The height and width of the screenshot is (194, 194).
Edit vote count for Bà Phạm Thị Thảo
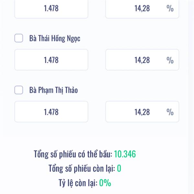pyautogui.click(x=51, y=112)
